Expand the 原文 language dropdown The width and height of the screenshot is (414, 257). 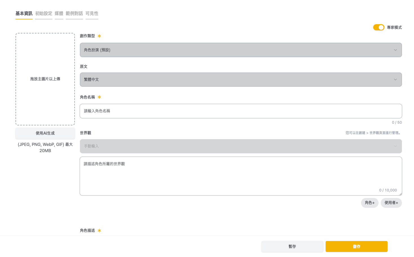pyautogui.click(x=241, y=79)
